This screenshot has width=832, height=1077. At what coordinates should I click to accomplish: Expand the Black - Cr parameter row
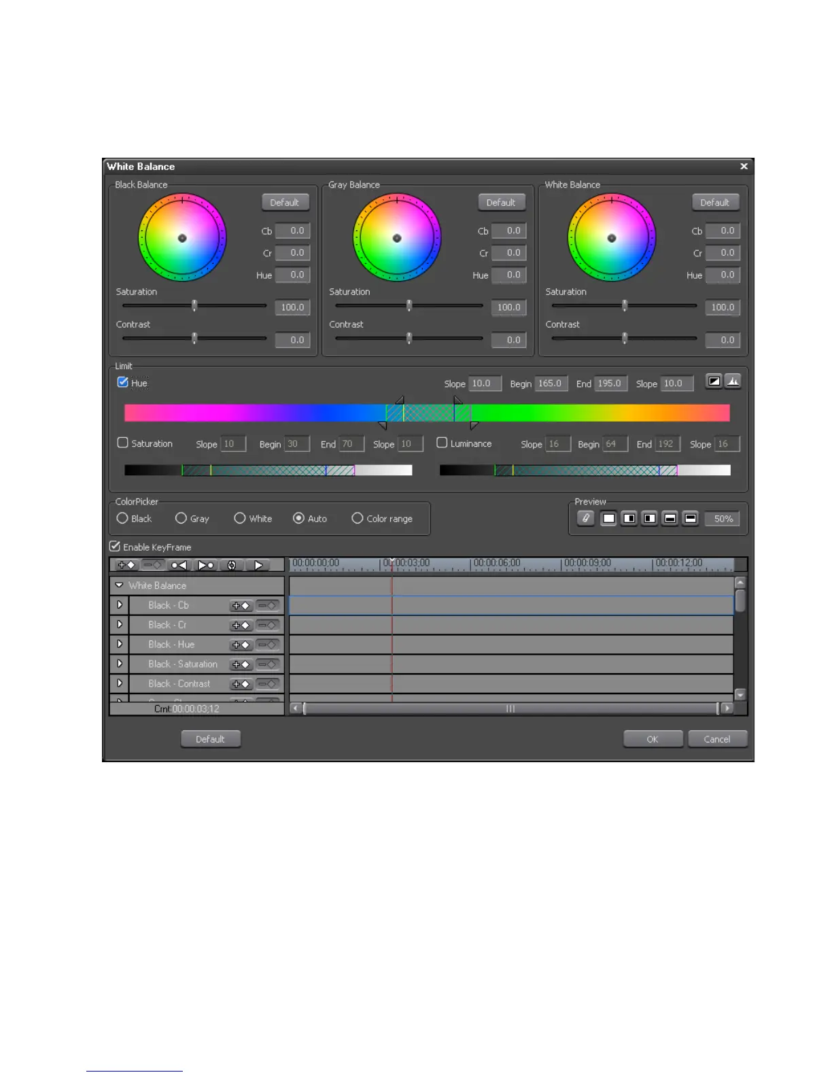pyautogui.click(x=120, y=625)
